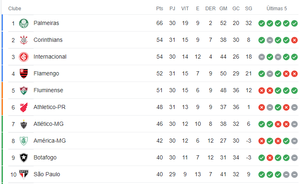
Task: Click the Botafogo star crest
Action: click(24, 158)
